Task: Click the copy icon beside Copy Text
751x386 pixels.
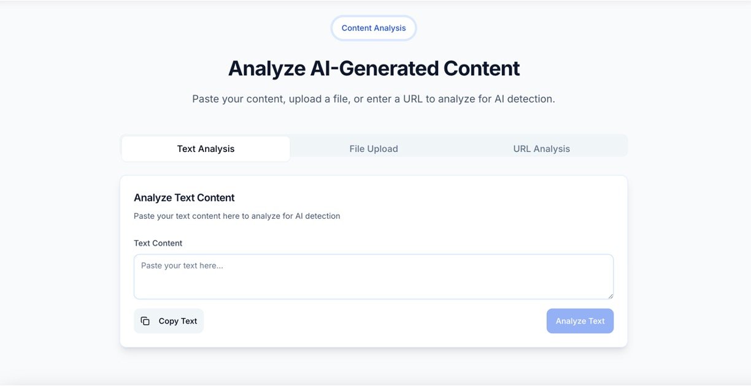Action: [x=145, y=321]
